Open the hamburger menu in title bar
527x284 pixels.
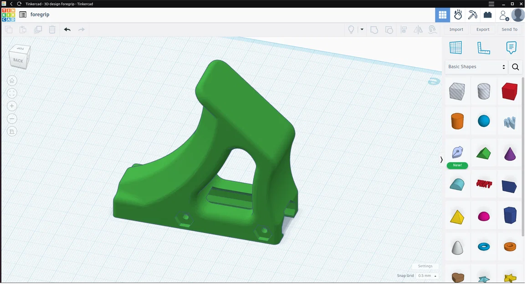491,4
